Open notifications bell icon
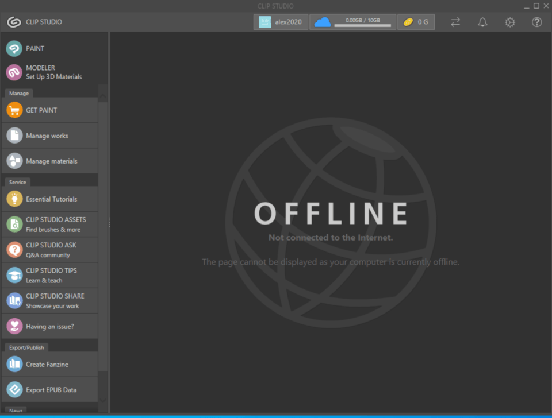 [482, 22]
